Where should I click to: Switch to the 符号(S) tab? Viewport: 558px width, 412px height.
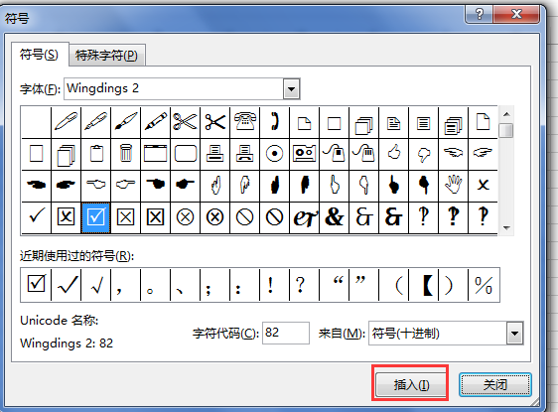[39, 55]
